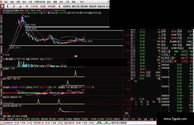Open the 帮助 menu
The image size is (194, 125).
point(74,2)
